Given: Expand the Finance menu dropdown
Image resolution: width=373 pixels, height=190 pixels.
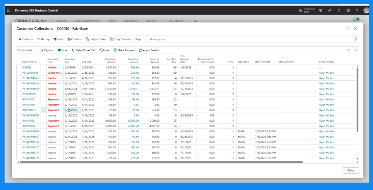Looking at the screenshot, I should click(x=63, y=21).
